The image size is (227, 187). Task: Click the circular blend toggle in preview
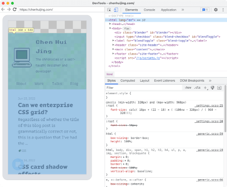[18, 164]
